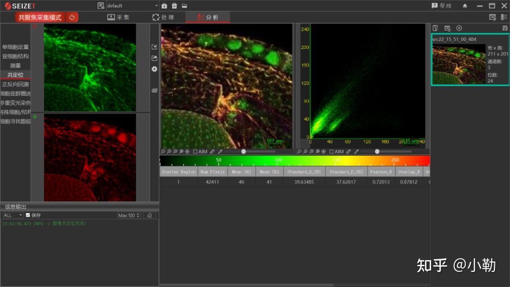Toggle the AIM checkbox under the merged image
Screen dimensions: 510x287
coord(195,152)
